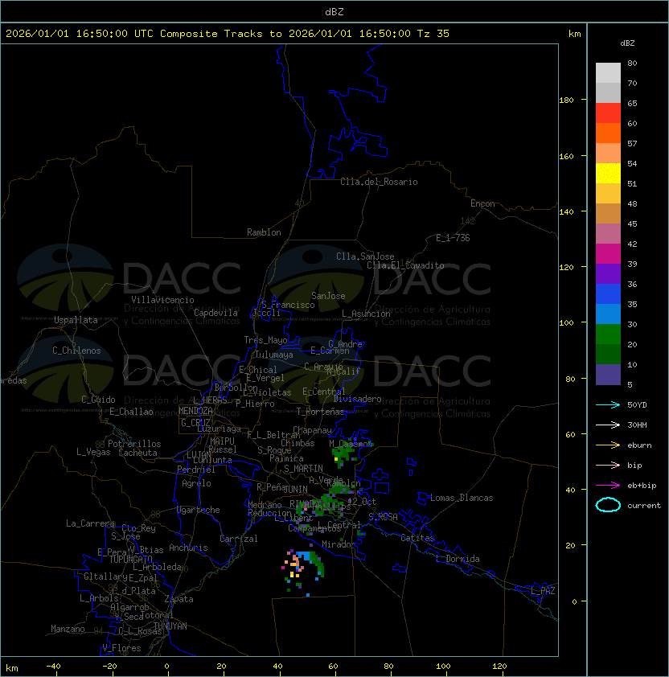The image size is (669, 677).
Task: Select the light orange 54–57 dBZ swatch
Action: pos(608,154)
